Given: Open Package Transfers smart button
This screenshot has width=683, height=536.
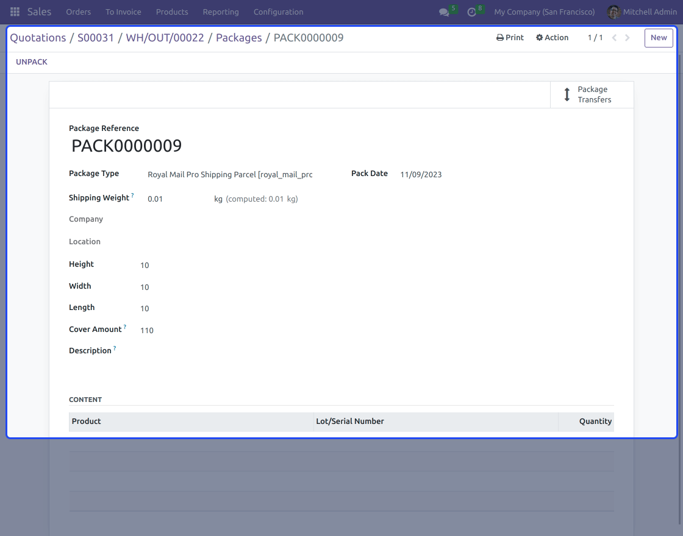Looking at the screenshot, I should pos(592,94).
